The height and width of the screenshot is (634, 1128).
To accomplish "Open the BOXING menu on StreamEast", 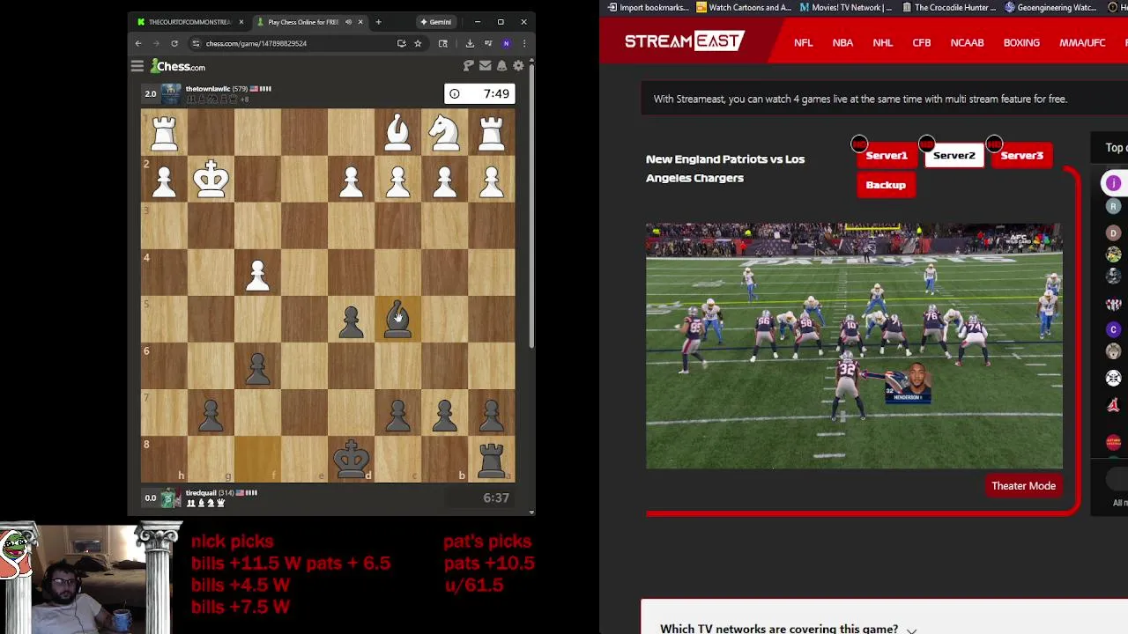I will (x=1021, y=42).
